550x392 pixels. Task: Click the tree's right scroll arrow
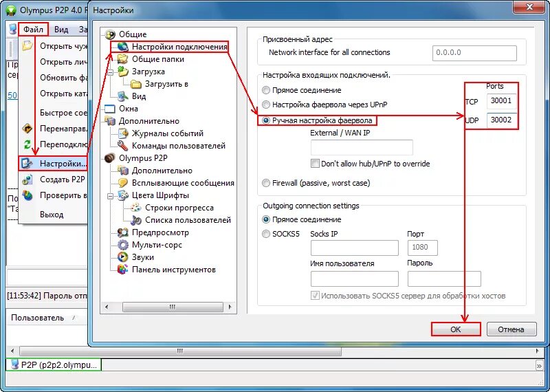point(230,307)
